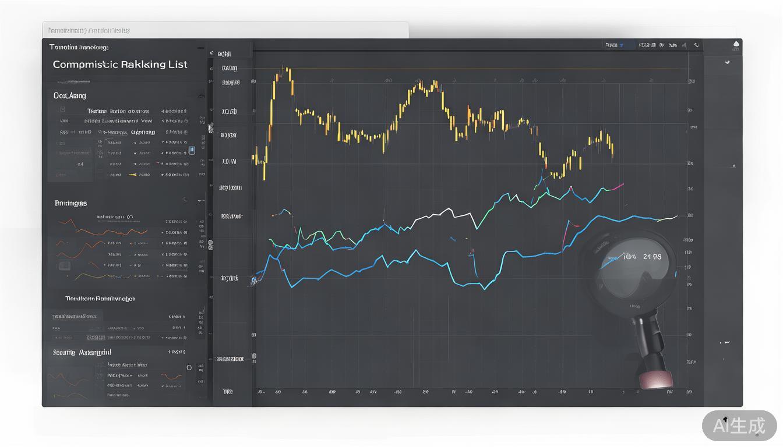Click the blue square icon in ranking table
The height and width of the screenshot is (447, 783).
[x=192, y=151]
